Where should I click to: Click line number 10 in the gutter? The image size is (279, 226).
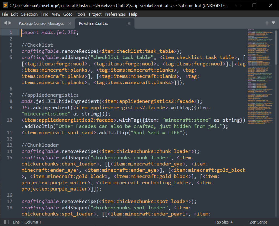(10, 120)
